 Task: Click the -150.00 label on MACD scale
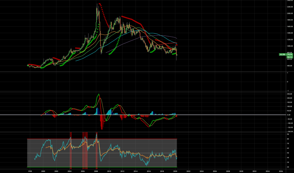[290, 128]
